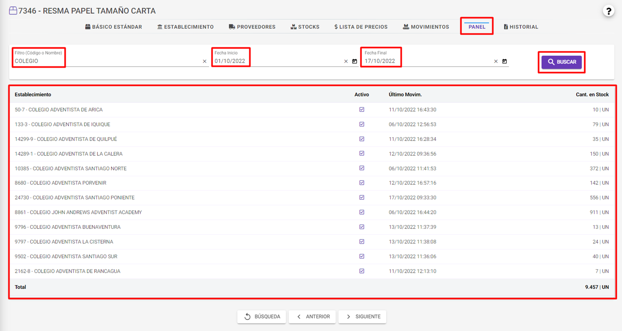The height and width of the screenshot is (331, 622).
Task: Toggle Activo checkbox for Colegio Adventista de Rancagua
Action: (x=362, y=271)
